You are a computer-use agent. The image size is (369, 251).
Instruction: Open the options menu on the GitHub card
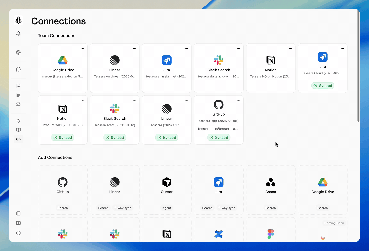pos(239,100)
